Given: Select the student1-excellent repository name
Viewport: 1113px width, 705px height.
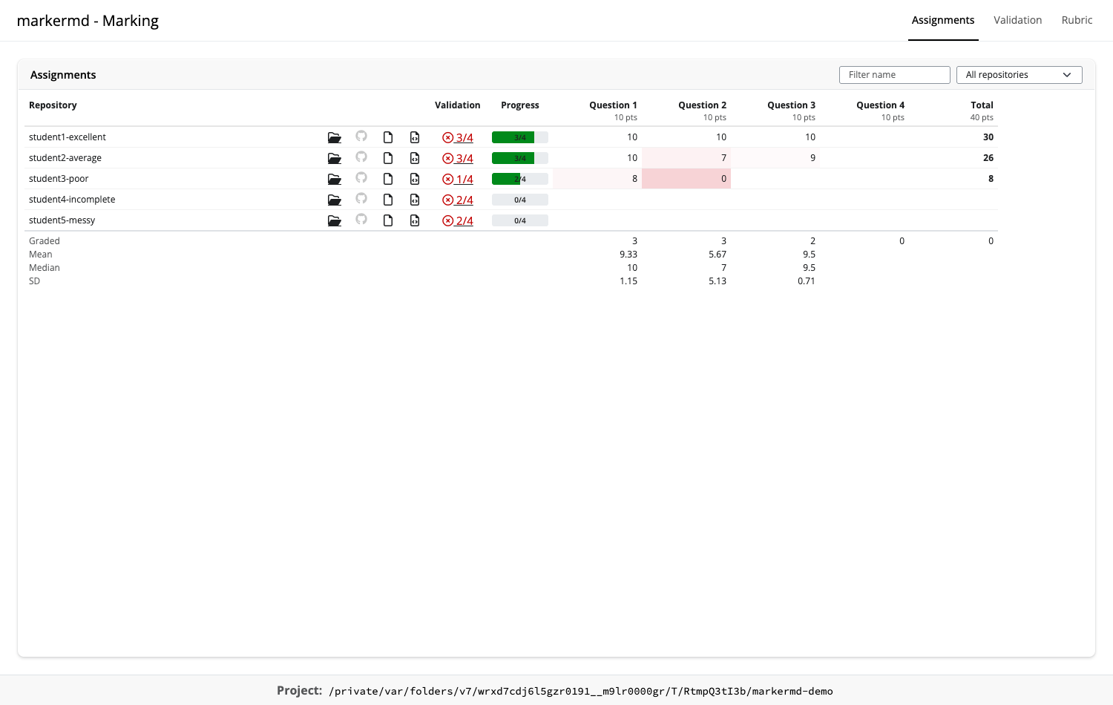Looking at the screenshot, I should tap(68, 137).
